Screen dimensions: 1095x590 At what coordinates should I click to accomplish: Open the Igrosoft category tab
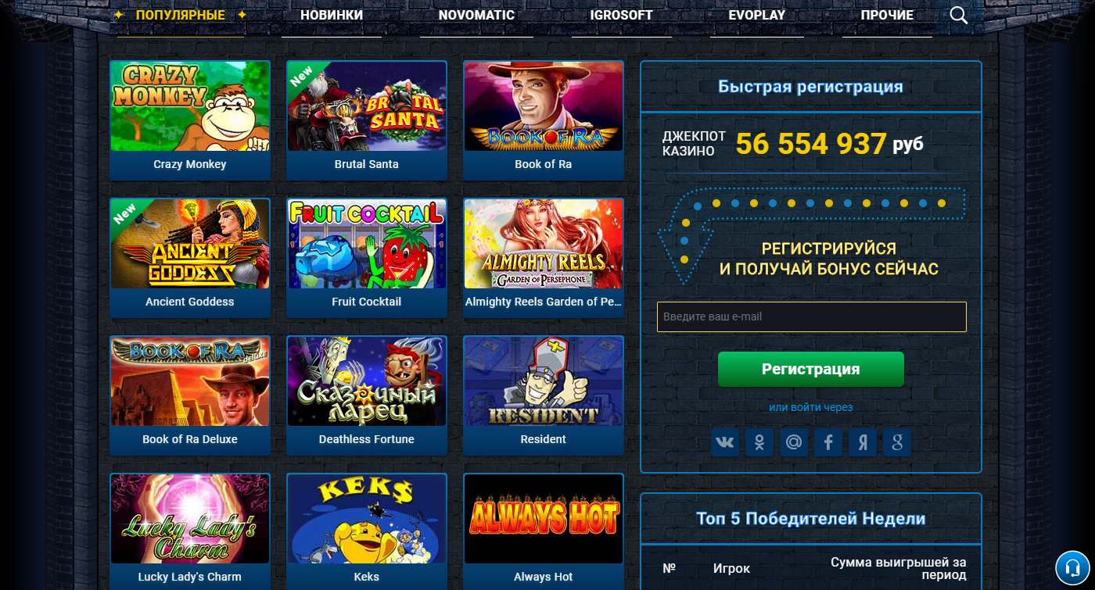pos(621,16)
